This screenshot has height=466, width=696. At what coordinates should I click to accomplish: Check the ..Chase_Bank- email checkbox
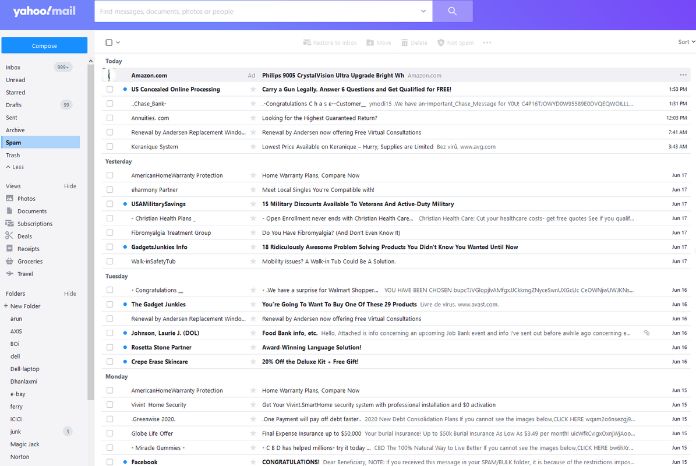click(x=109, y=104)
